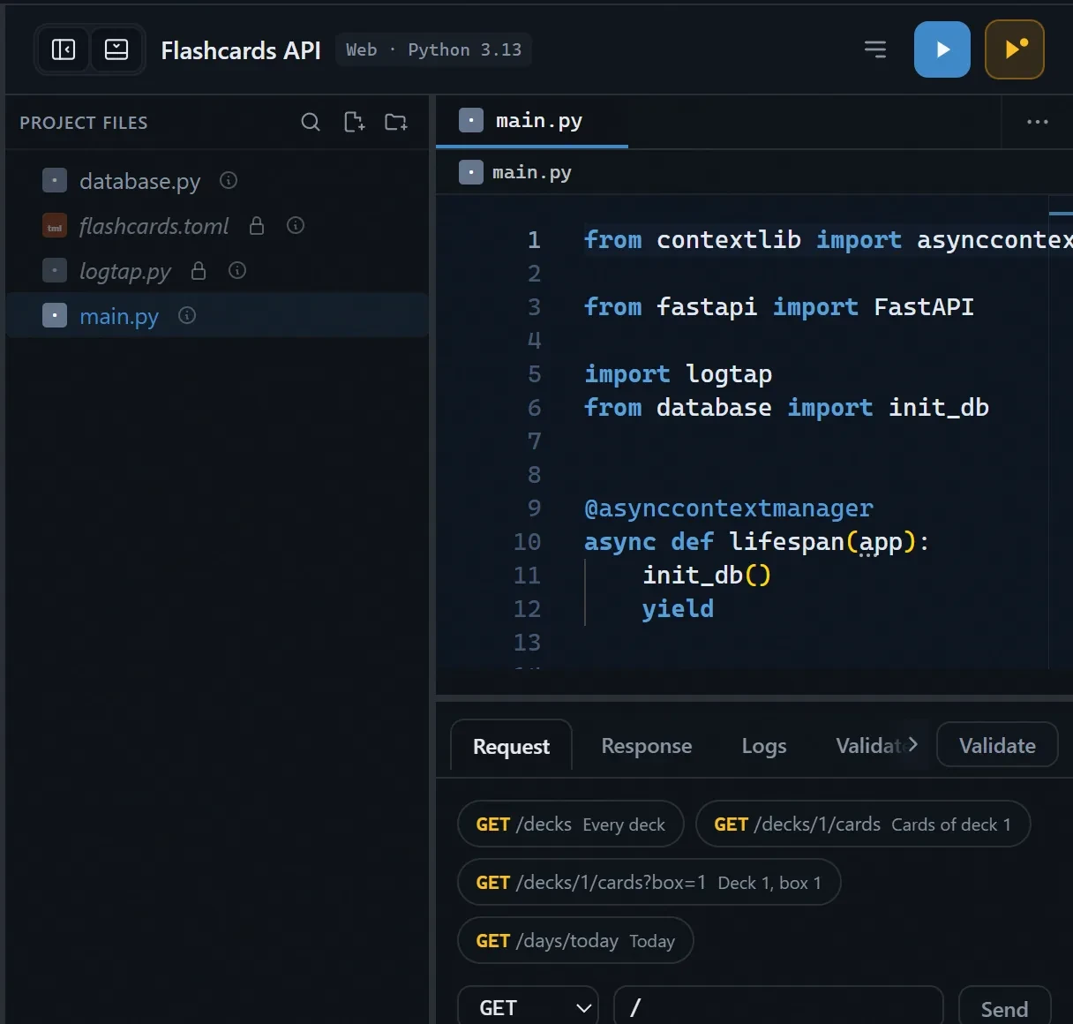Place cursor on the init_db() call
Screen dimensions: 1073x1024
point(707,576)
